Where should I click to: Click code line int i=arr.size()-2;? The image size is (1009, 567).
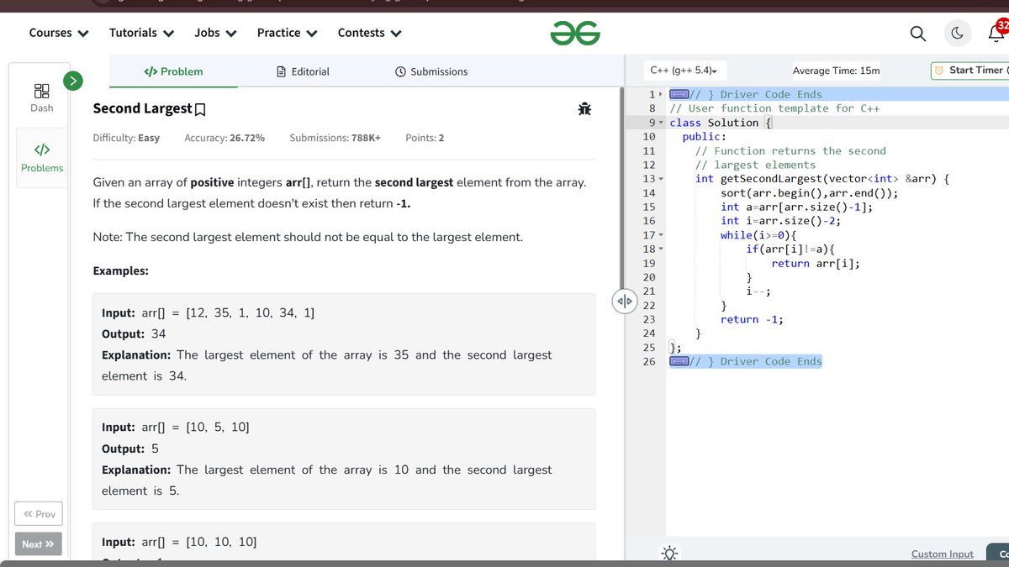coord(780,221)
